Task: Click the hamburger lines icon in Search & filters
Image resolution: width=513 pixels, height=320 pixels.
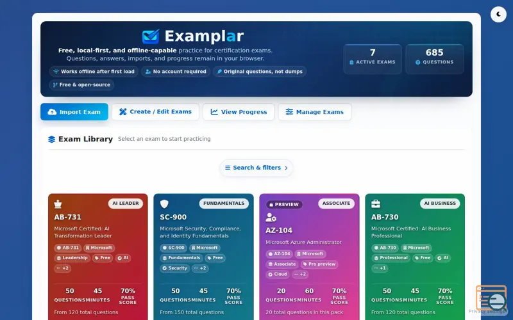Action: 228,168
